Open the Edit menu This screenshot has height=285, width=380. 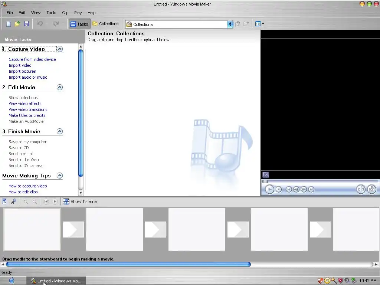22,13
